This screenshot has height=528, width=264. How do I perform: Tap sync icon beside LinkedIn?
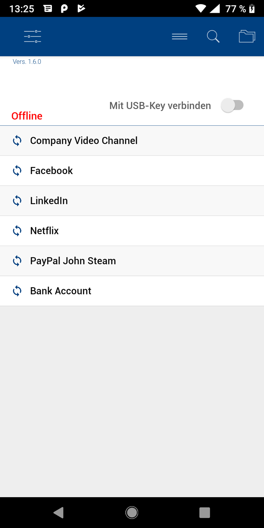pyautogui.click(x=17, y=201)
